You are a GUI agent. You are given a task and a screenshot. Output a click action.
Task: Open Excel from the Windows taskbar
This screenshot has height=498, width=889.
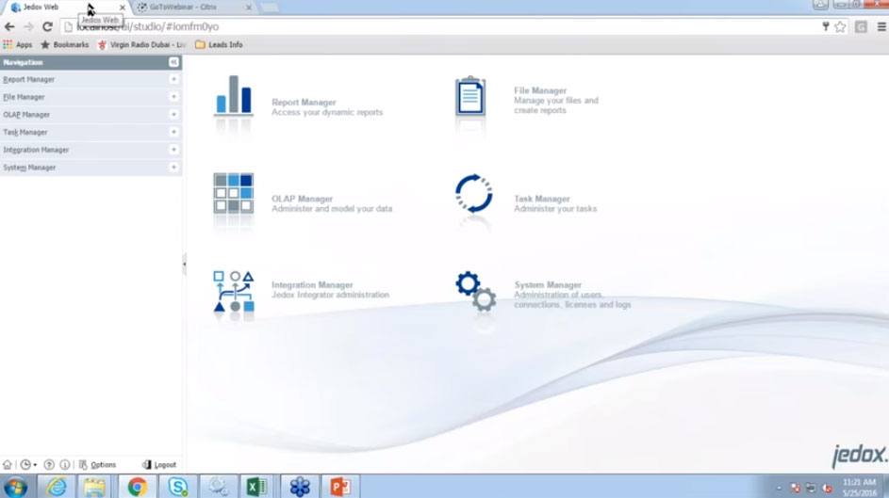pos(255,486)
